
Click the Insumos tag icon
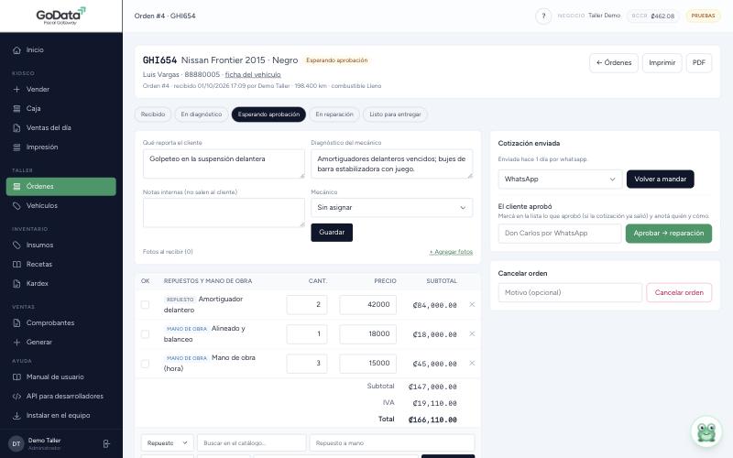click(x=16, y=245)
